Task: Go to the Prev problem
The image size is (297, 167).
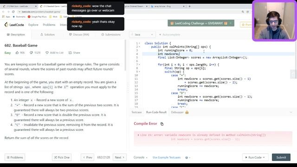Action: (88, 157)
